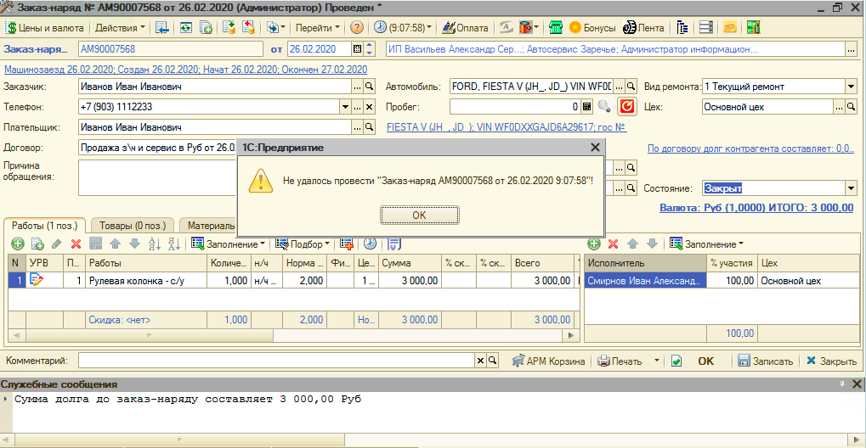Image resolution: width=866 pixels, height=448 pixels.
Task: Open the Бонусы toolbar item
Action: coord(592,27)
